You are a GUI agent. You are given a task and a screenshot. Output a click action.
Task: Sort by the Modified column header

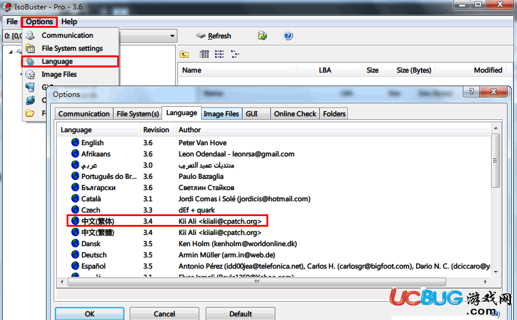pos(471,70)
